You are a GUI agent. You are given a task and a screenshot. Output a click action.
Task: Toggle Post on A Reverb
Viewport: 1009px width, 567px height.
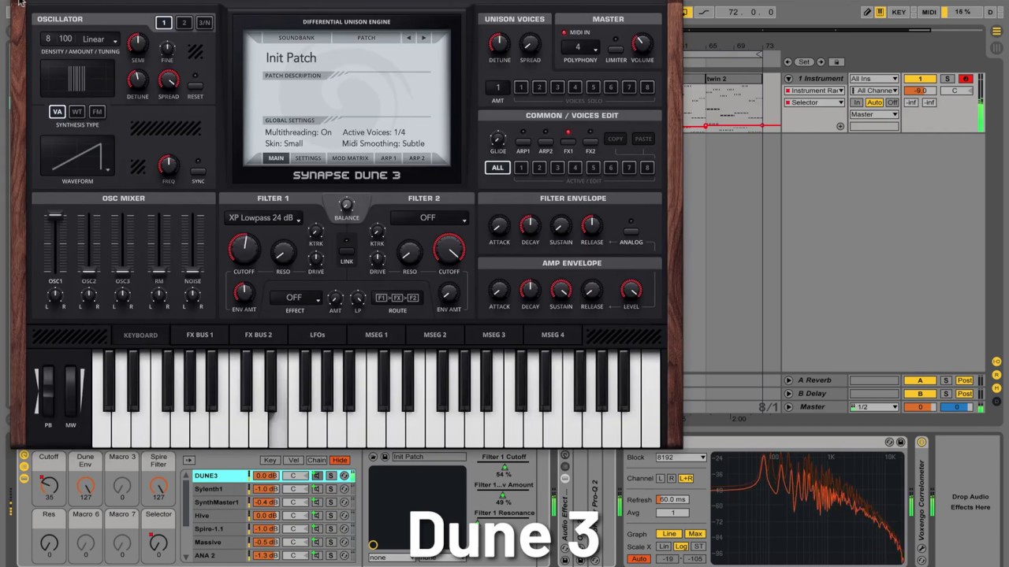pos(965,380)
